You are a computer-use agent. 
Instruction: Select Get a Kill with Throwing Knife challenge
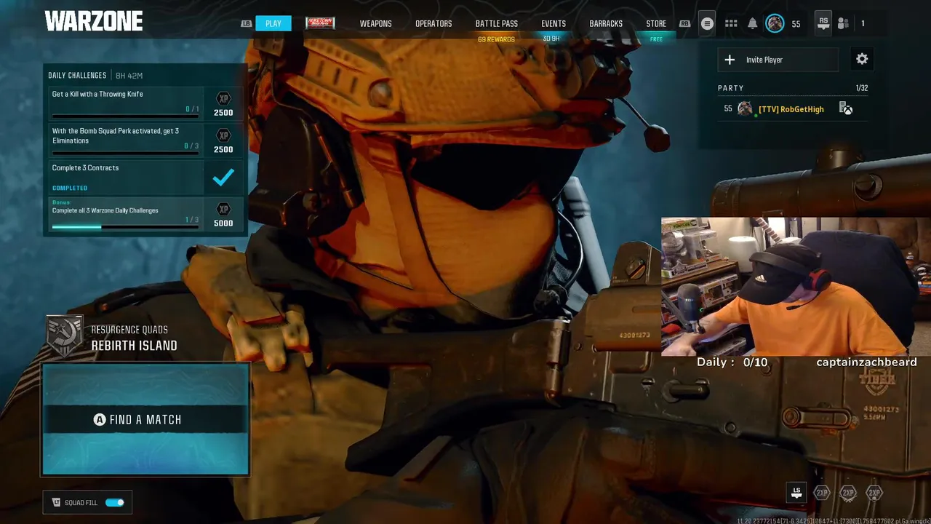pyautogui.click(x=126, y=103)
